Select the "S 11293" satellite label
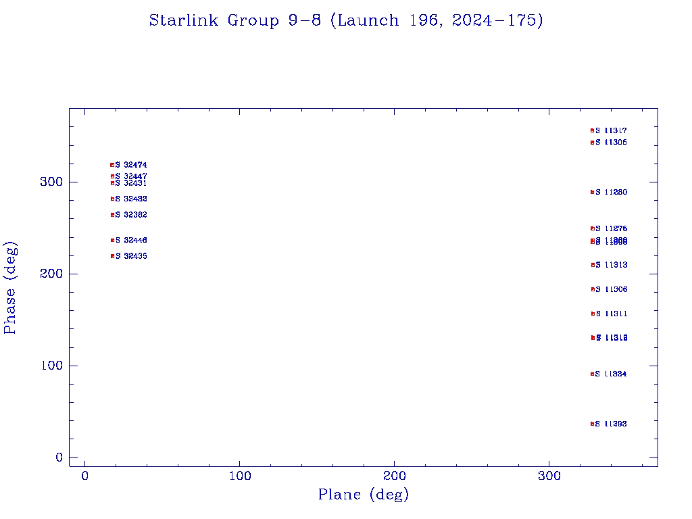 [x=611, y=424]
